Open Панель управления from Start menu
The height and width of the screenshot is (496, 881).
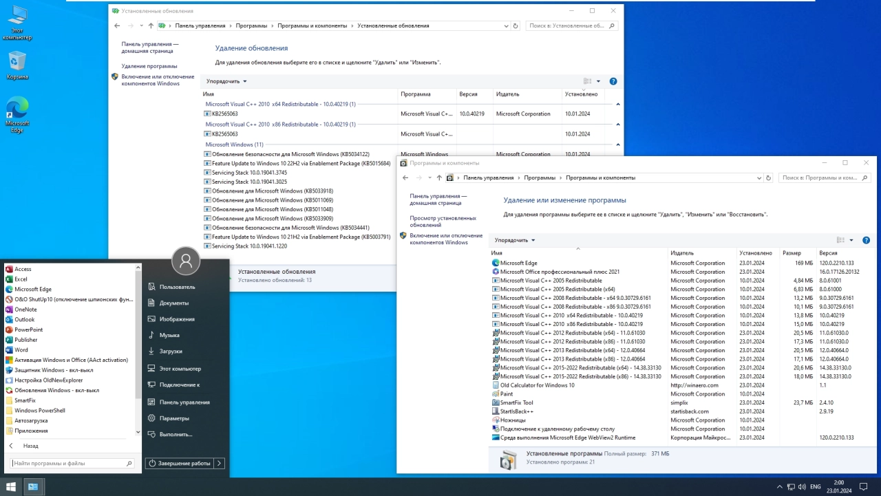click(x=186, y=402)
